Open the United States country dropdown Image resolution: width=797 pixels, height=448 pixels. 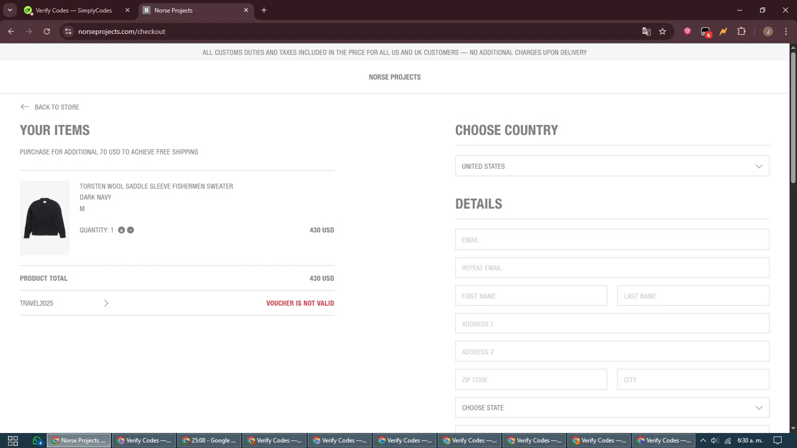pyautogui.click(x=612, y=166)
